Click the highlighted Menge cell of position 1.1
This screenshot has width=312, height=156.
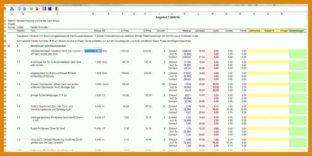tap(93, 51)
